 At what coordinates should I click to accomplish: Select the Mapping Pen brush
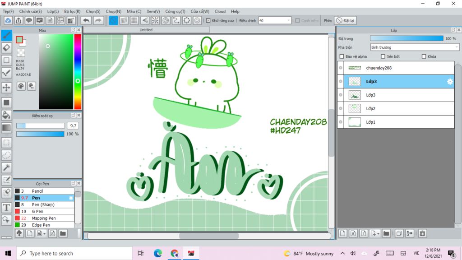(44, 218)
